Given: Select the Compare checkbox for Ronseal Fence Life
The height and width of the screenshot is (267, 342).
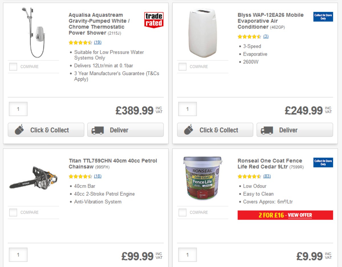Looking at the screenshot, I should 182,212.
